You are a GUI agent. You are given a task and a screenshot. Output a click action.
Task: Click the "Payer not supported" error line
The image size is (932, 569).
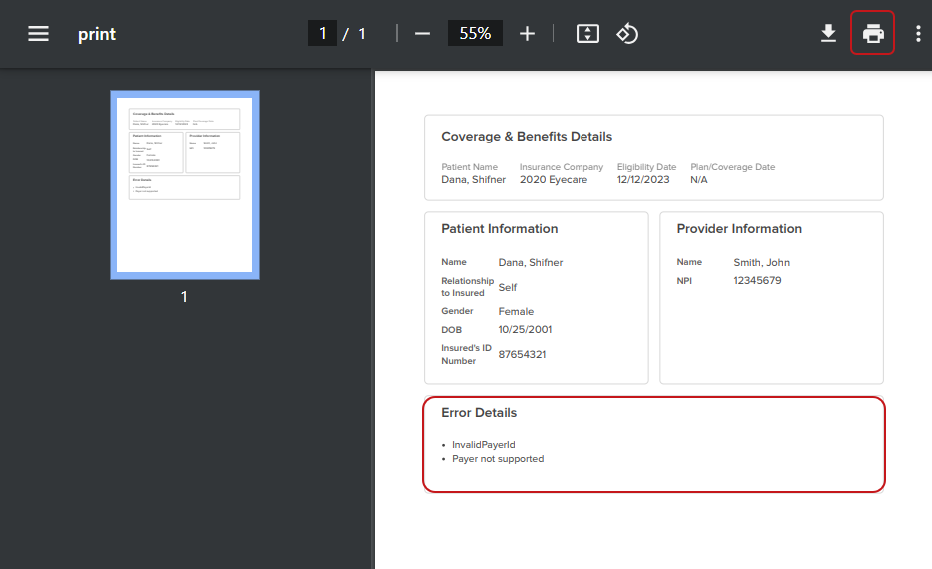click(498, 459)
